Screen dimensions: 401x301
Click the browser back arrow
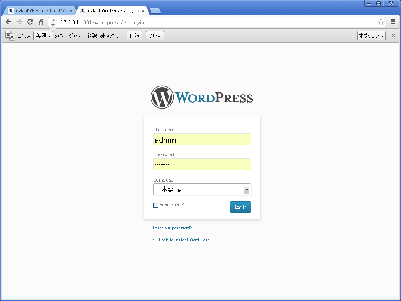tap(9, 22)
